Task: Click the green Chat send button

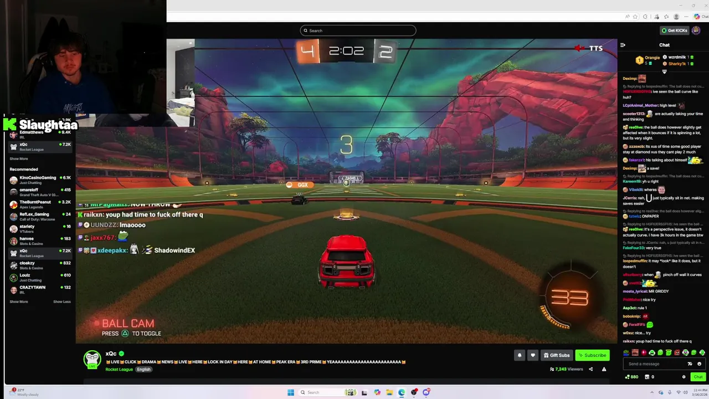Action: click(697, 377)
